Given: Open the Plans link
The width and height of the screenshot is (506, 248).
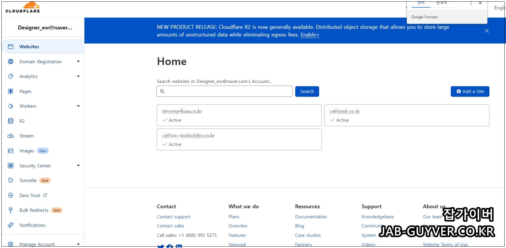Looking at the screenshot, I should [x=234, y=217].
